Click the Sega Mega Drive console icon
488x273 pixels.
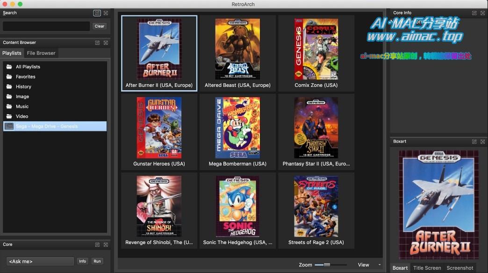pos(9,126)
